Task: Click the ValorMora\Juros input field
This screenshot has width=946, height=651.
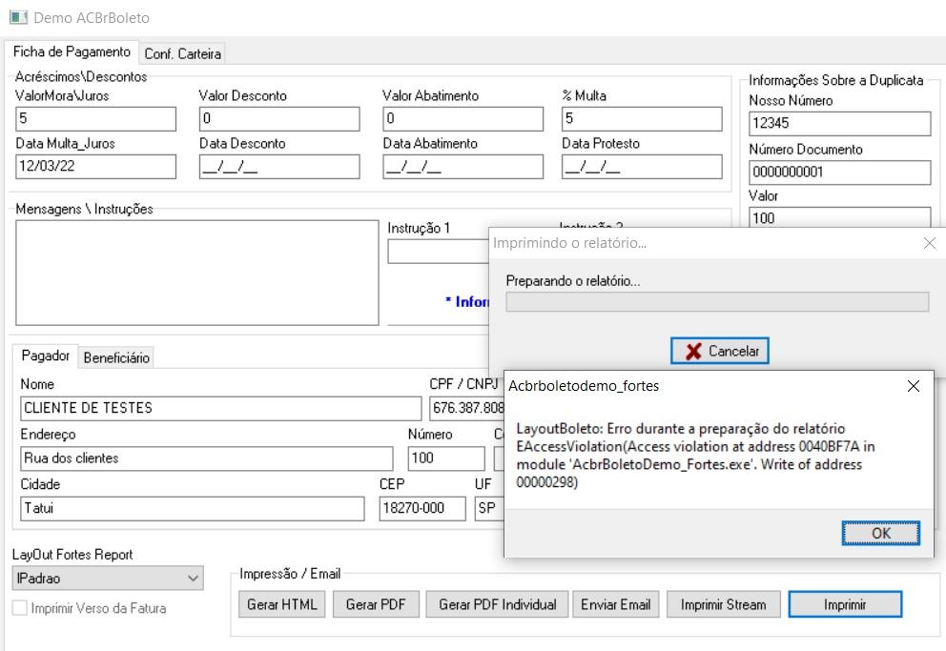Action: click(96, 119)
